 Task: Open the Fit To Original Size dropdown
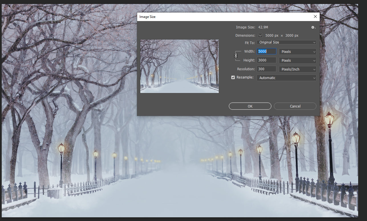pos(286,42)
